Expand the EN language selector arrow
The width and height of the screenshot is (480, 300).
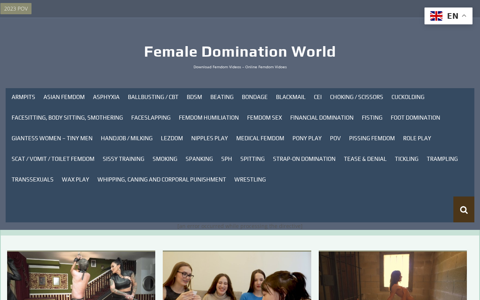click(x=464, y=16)
